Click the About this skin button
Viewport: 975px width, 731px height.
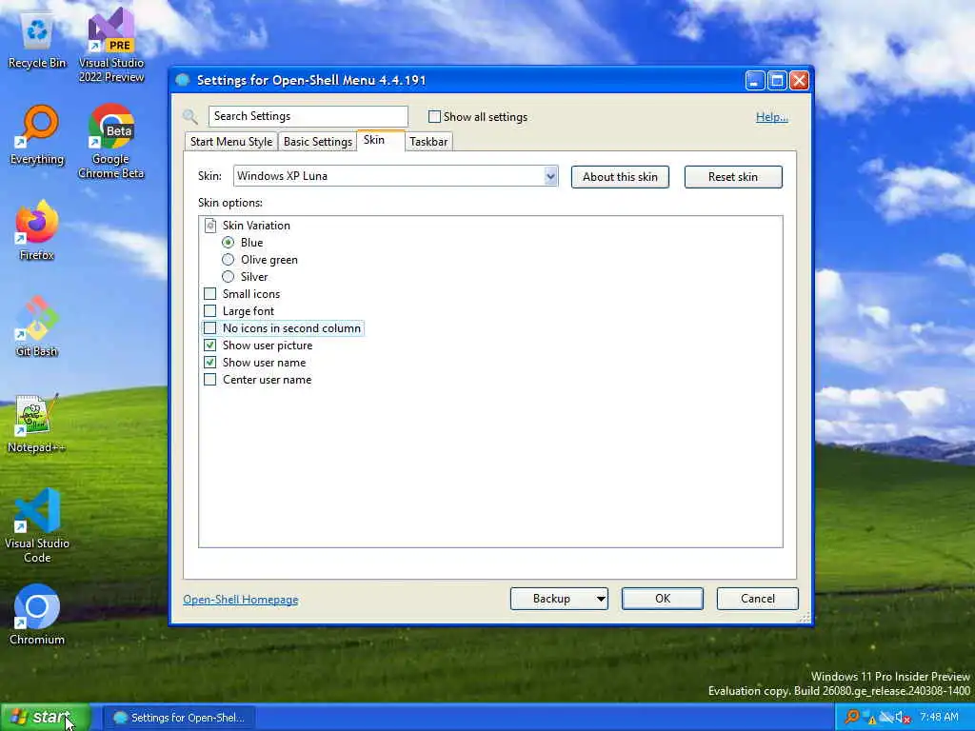[x=620, y=176]
